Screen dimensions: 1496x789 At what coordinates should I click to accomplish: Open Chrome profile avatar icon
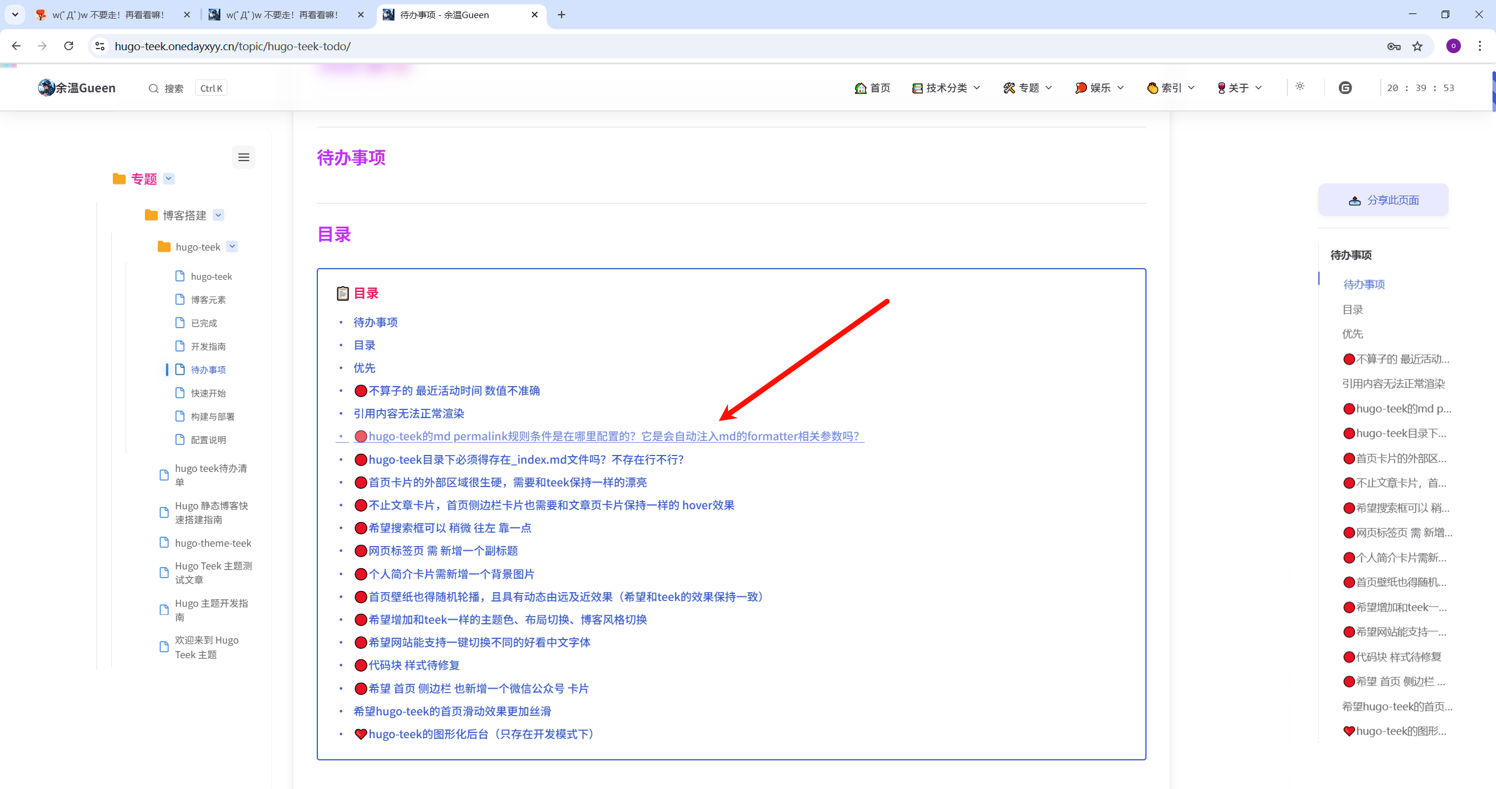tap(1453, 46)
